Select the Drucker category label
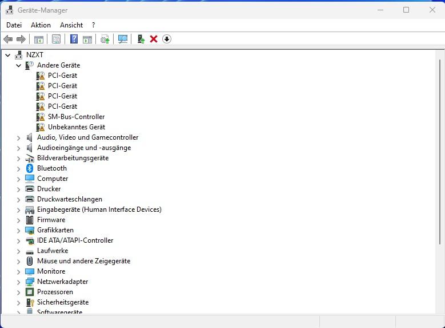Image resolution: width=445 pixels, height=328 pixels. (49, 189)
